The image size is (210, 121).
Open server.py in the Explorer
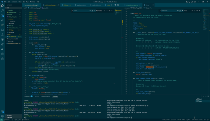(x=10, y=41)
